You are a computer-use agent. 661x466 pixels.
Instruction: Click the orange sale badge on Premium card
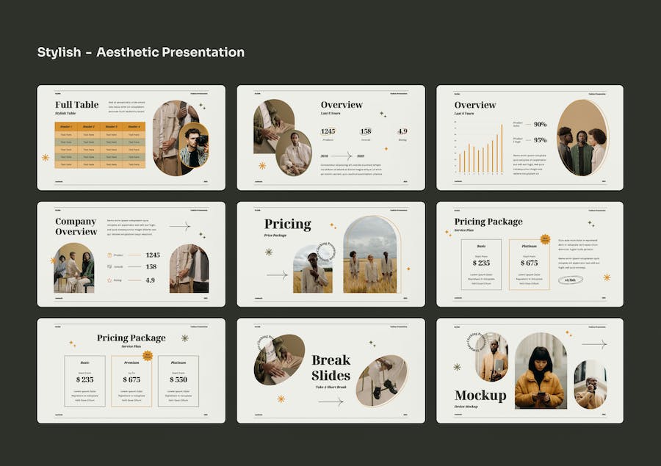click(147, 356)
